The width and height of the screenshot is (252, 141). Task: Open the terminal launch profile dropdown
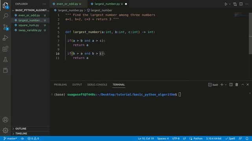click(226, 85)
